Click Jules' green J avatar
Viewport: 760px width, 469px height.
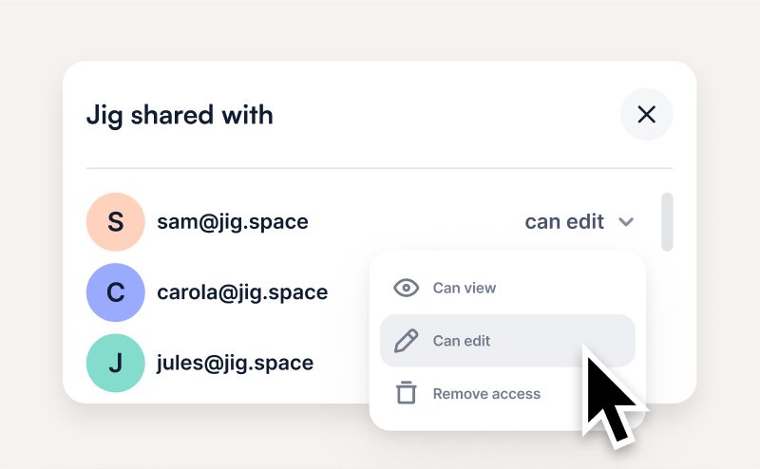click(115, 363)
